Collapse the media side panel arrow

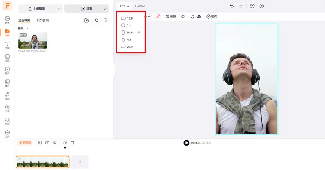[x=114, y=69]
